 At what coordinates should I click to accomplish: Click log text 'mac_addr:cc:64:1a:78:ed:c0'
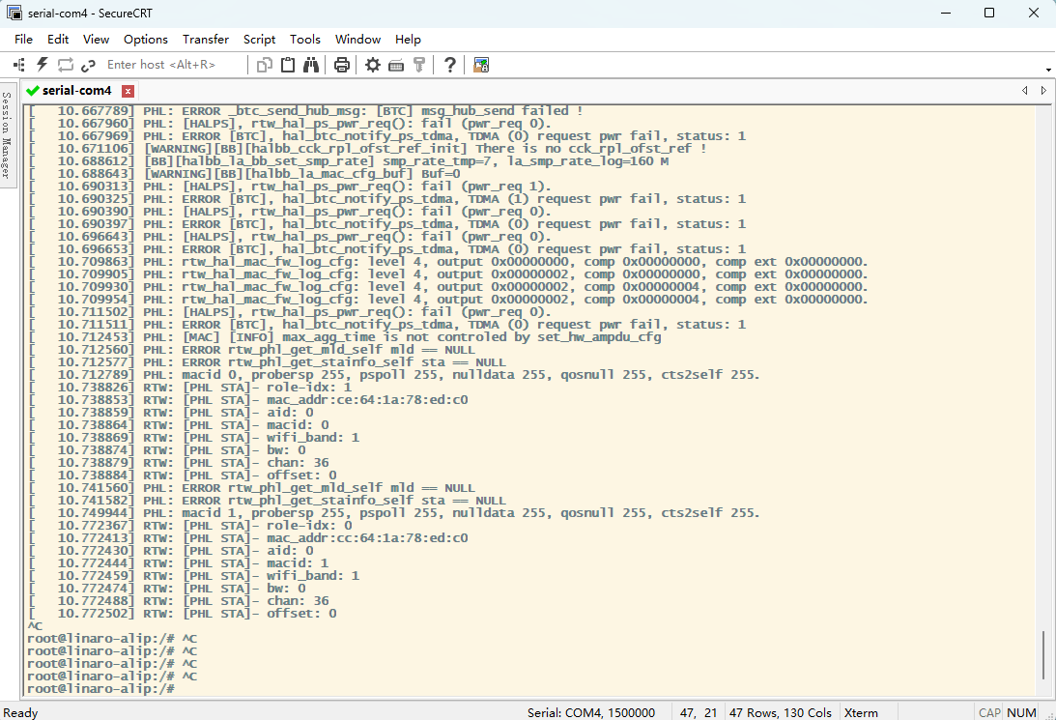[367, 537]
